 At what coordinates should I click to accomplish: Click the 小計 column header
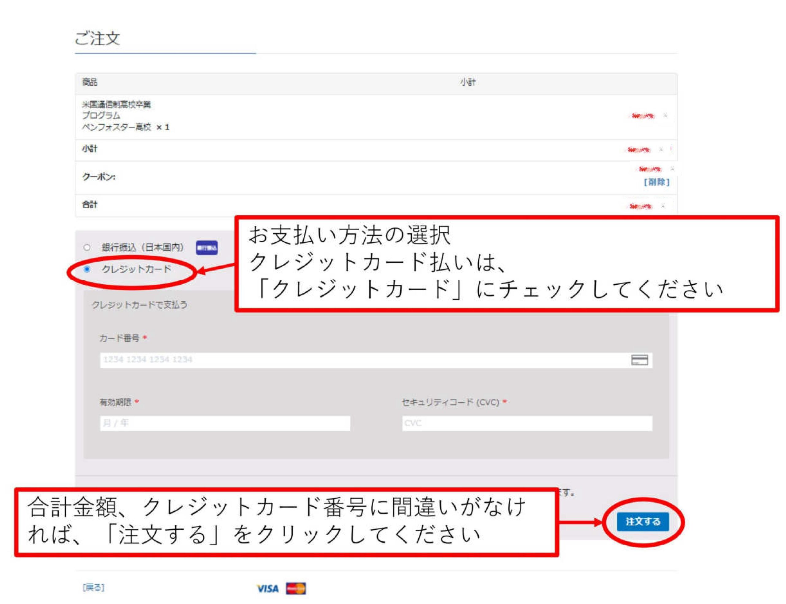[468, 82]
